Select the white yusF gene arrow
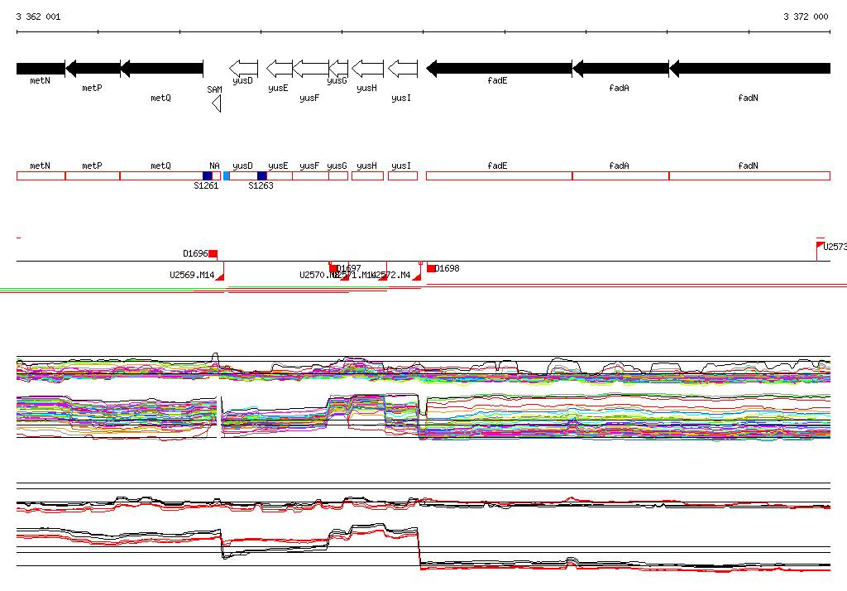 coord(311,68)
